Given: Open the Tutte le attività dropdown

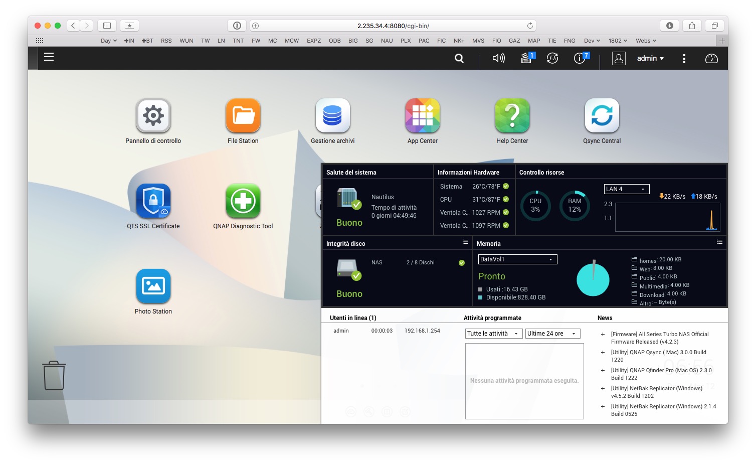Looking at the screenshot, I should click(494, 334).
